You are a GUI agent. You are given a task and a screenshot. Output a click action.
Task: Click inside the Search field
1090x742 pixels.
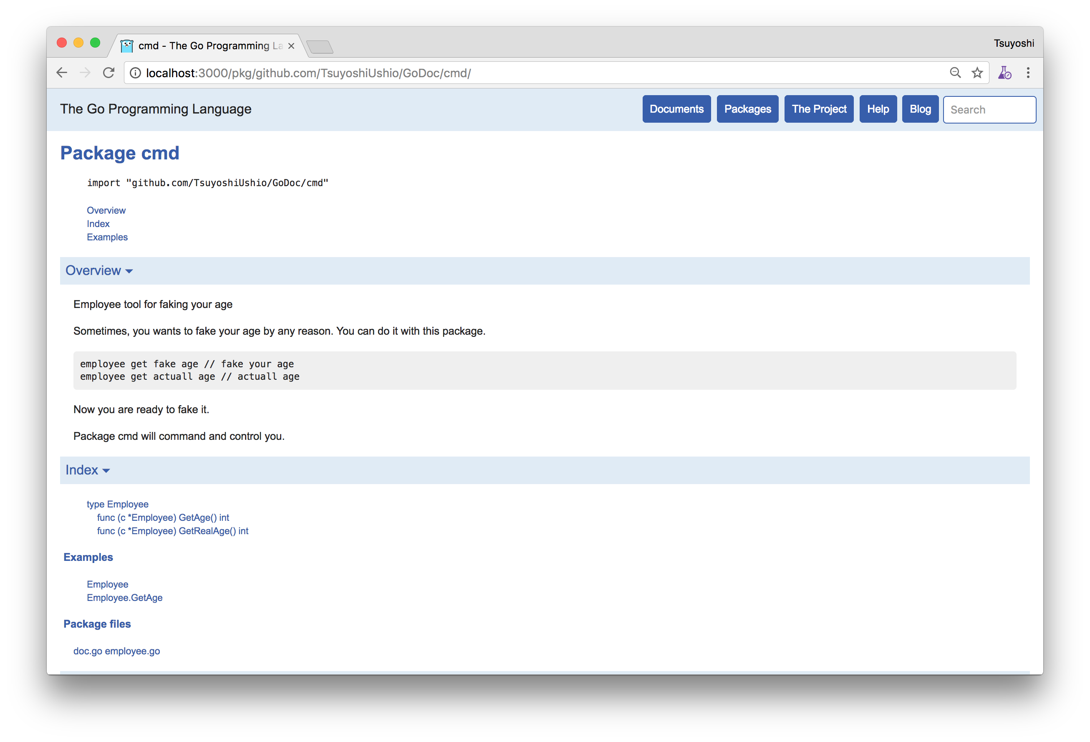click(x=989, y=109)
